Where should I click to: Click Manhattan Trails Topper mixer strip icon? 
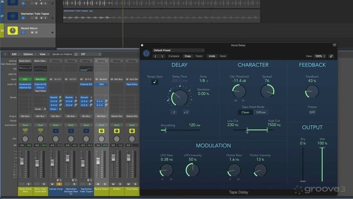(x=86, y=131)
